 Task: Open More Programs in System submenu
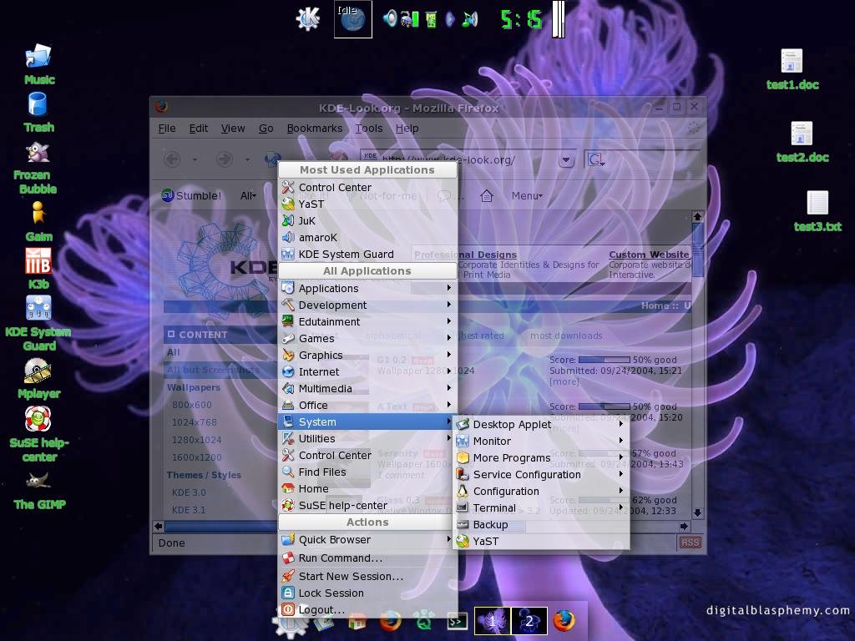(541, 458)
